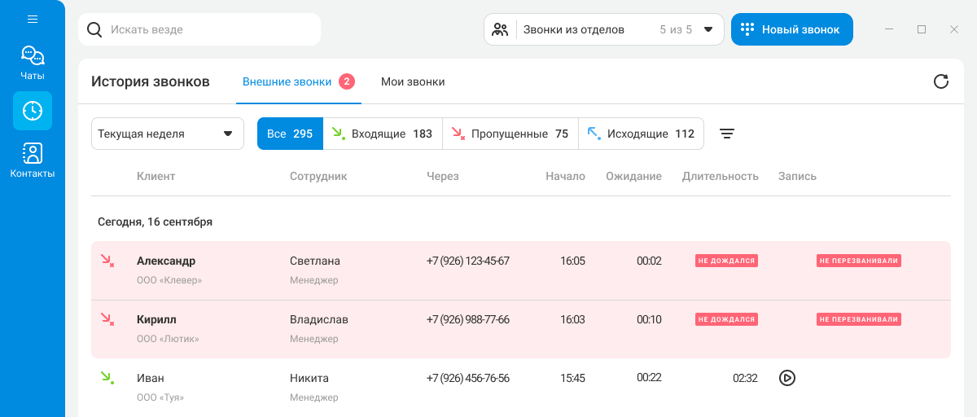977x417 pixels.
Task: Go to Контакты in sidebar
Action: click(33, 160)
